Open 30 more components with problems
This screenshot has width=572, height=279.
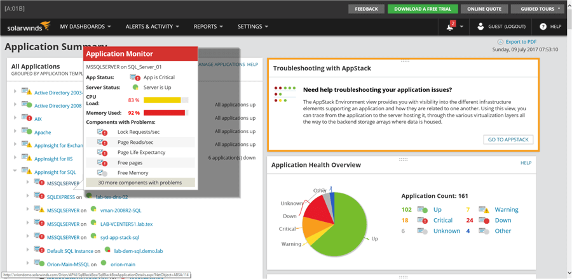(140, 183)
